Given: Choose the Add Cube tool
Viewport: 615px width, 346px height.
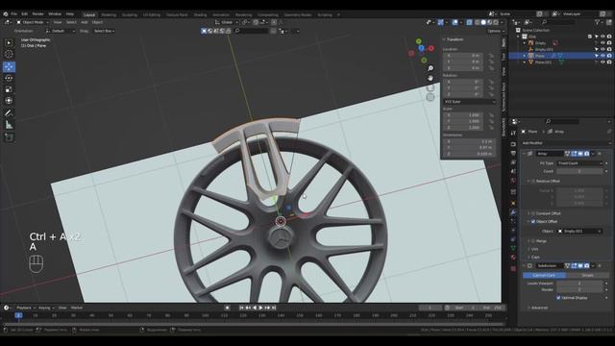Looking at the screenshot, I should (9, 137).
